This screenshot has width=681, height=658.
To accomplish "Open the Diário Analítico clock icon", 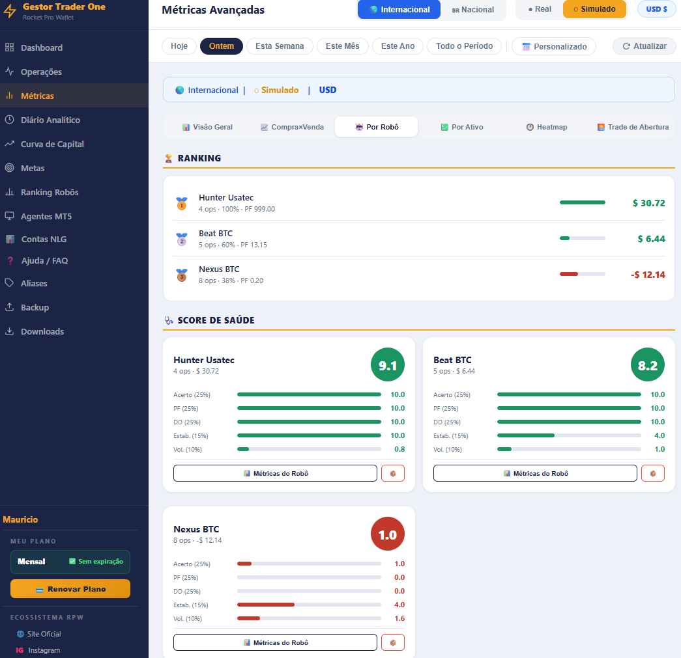I will tap(10, 120).
